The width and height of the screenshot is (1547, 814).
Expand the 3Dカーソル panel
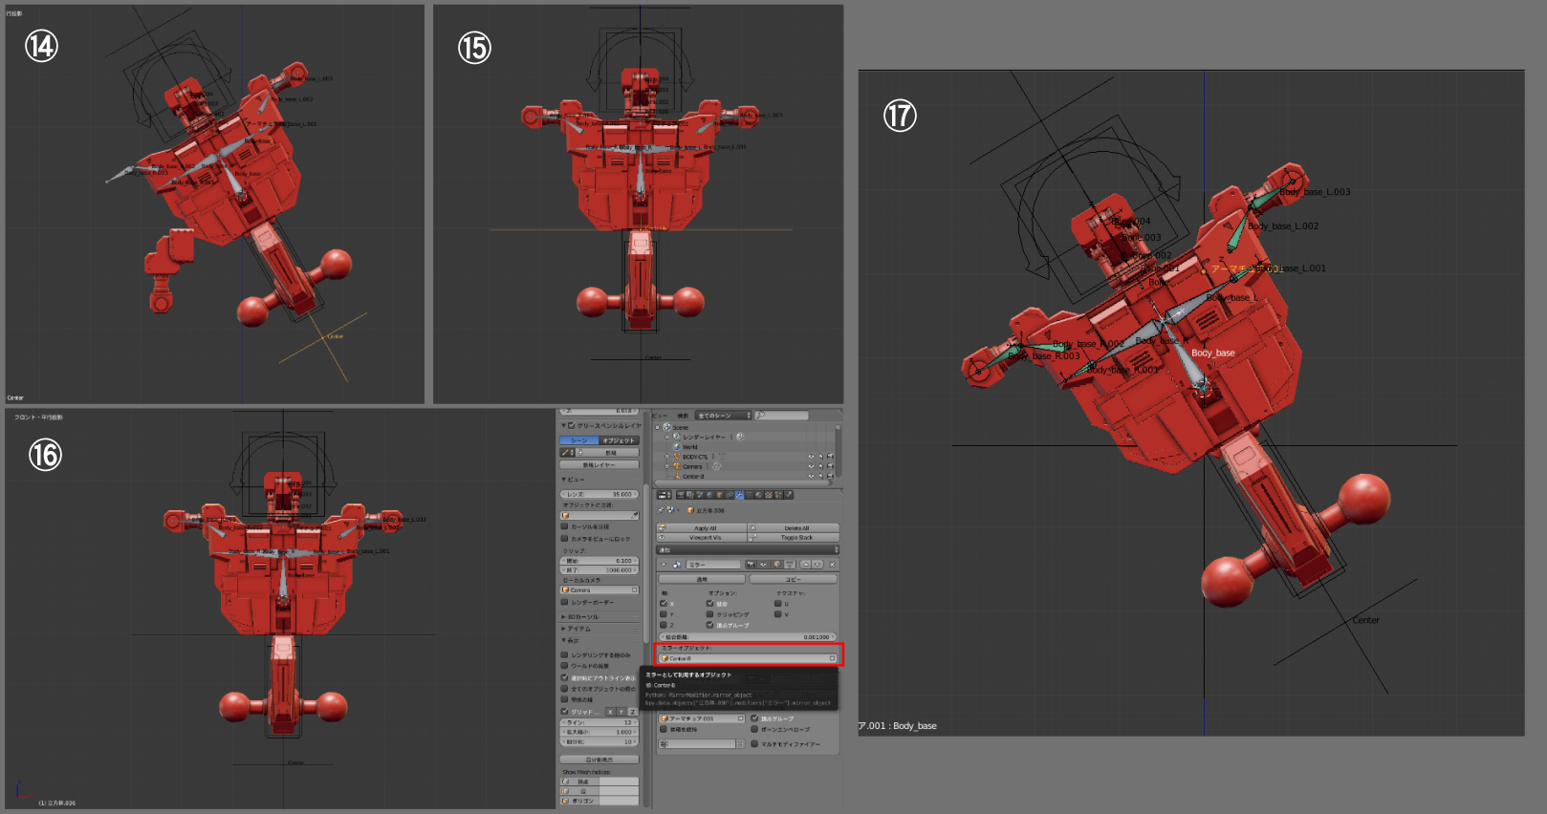click(x=564, y=617)
